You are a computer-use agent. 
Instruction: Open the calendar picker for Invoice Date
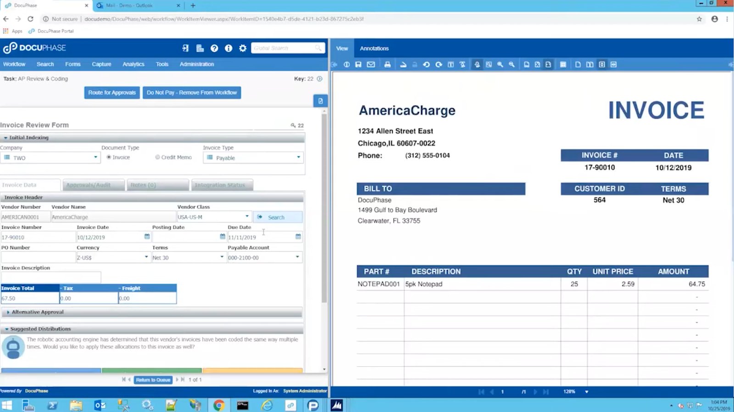(x=147, y=237)
